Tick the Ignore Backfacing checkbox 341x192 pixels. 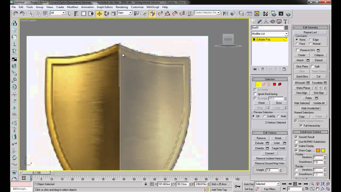pyautogui.click(x=255, y=94)
